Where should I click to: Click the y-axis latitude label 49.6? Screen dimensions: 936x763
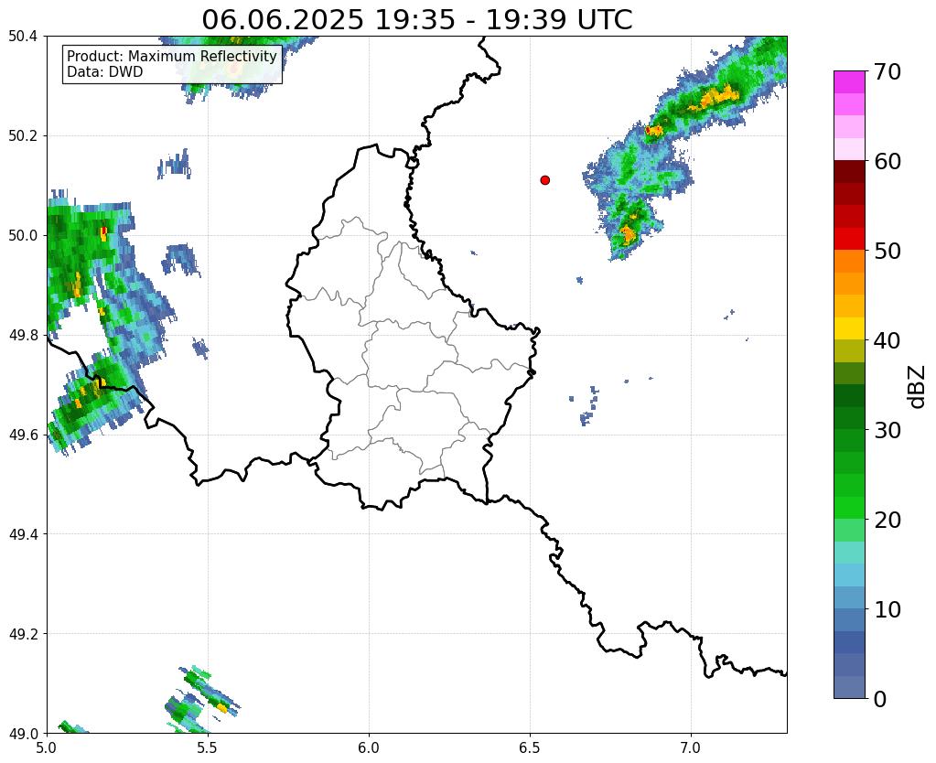click(23, 435)
